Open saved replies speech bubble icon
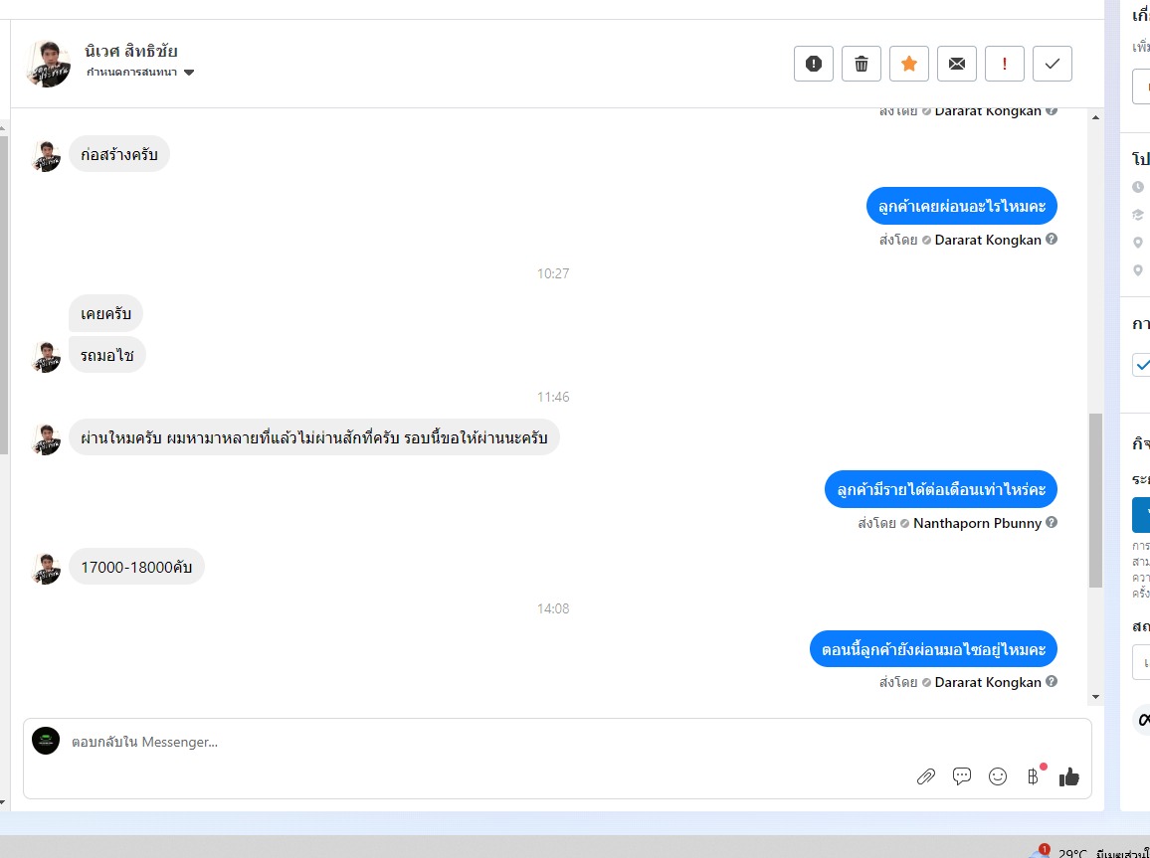This screenshot has width=1150, height=858. click(962, 776)
